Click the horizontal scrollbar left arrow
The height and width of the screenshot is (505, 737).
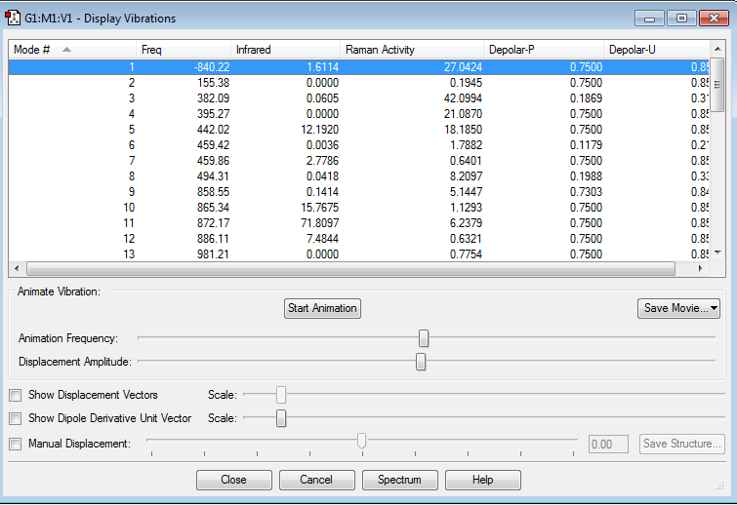click(17, 268)
